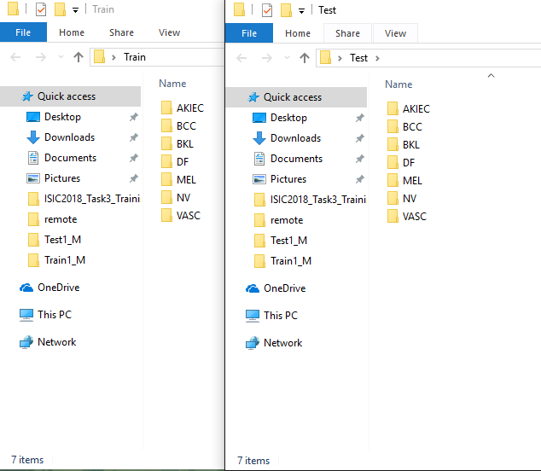
Task: Click the Train address bar path field
Action: (x=157, y=57)
